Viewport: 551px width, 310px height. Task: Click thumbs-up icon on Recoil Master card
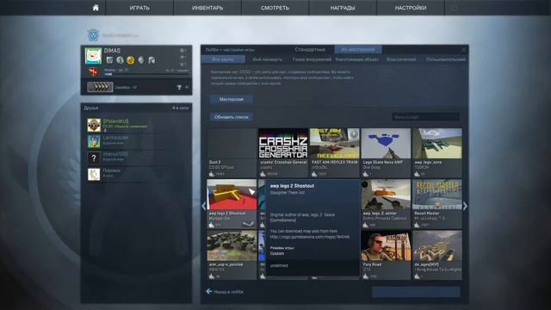pos(417,226)
